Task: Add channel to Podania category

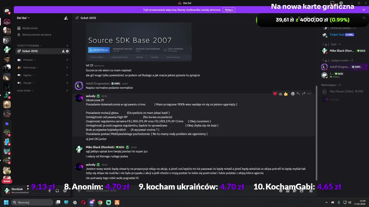Action: click(67, 60)
